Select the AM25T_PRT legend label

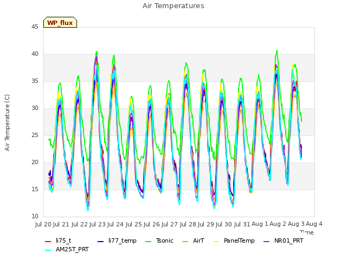click(x=72, y=249)
